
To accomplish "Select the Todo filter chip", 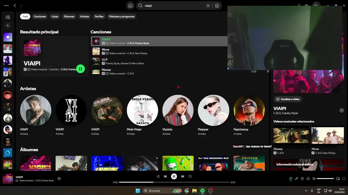I will coord(25,17).
